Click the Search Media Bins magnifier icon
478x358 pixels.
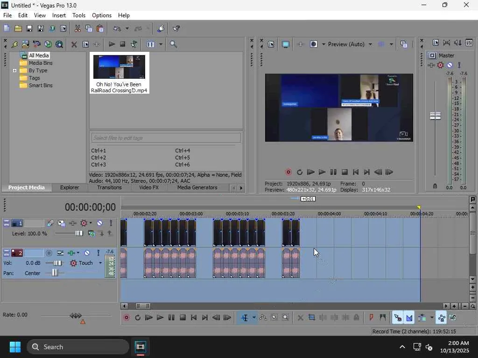pos(173,44)
